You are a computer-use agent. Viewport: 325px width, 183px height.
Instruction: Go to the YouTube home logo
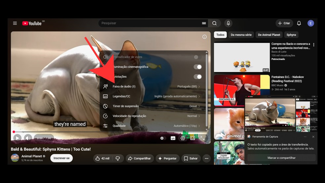[x=32, y=23]
